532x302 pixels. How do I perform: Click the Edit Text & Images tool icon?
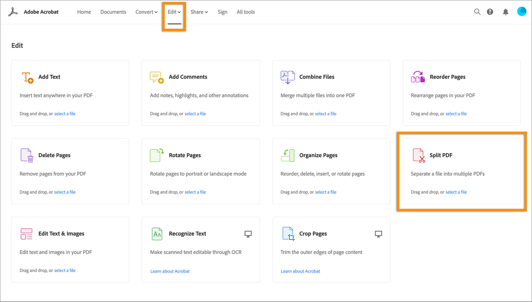27,233
